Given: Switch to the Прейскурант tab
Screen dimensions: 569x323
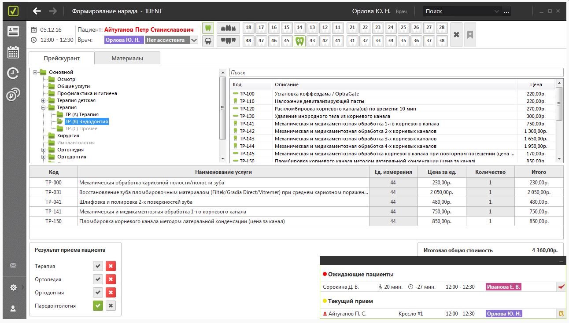Looking at the screenshot, I should 62,58.
